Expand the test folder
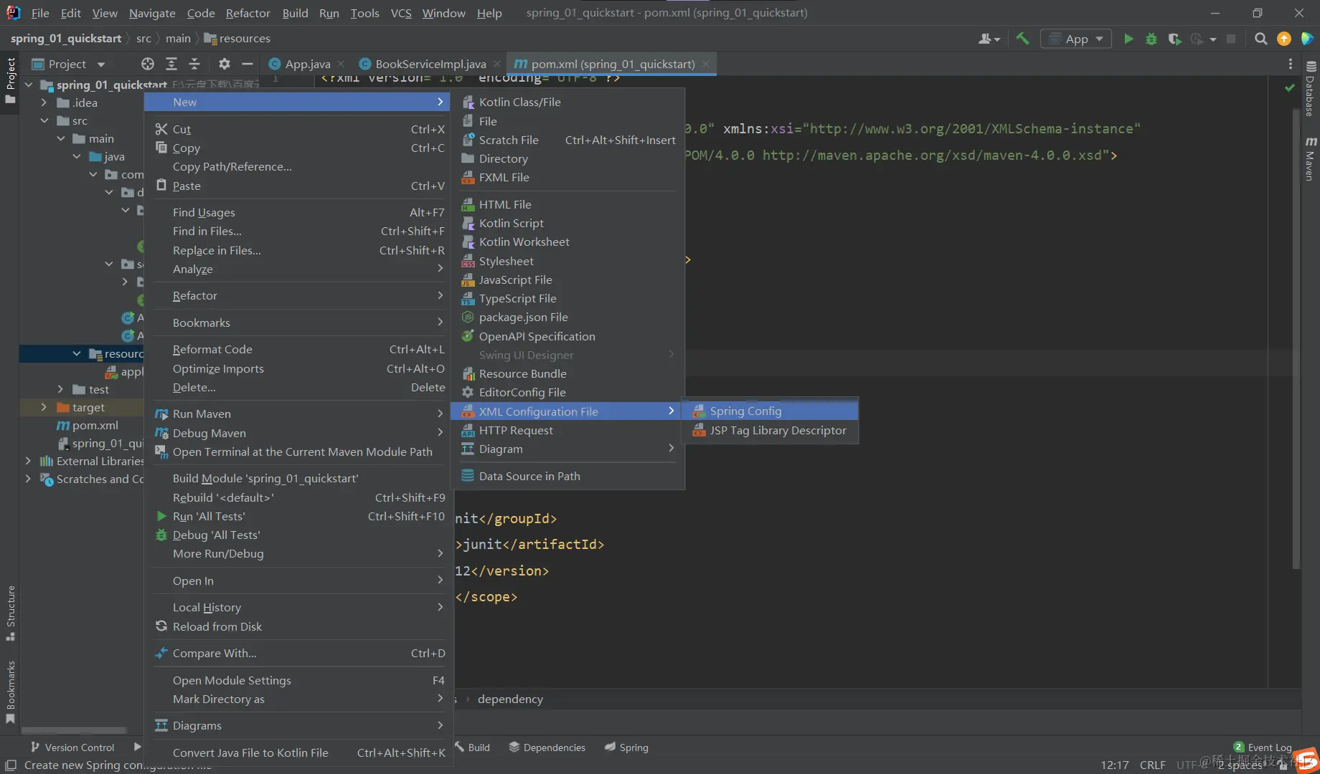The width and height of the screenshot is (1320, 774). (x=61, y=389)
